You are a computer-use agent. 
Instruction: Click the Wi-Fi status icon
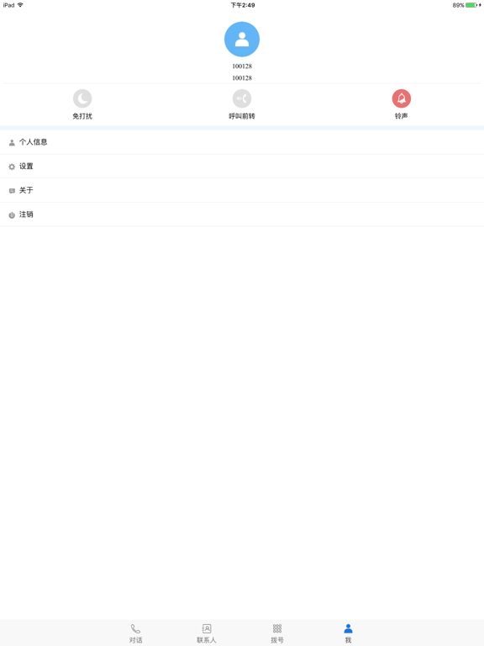pos(20,5)
